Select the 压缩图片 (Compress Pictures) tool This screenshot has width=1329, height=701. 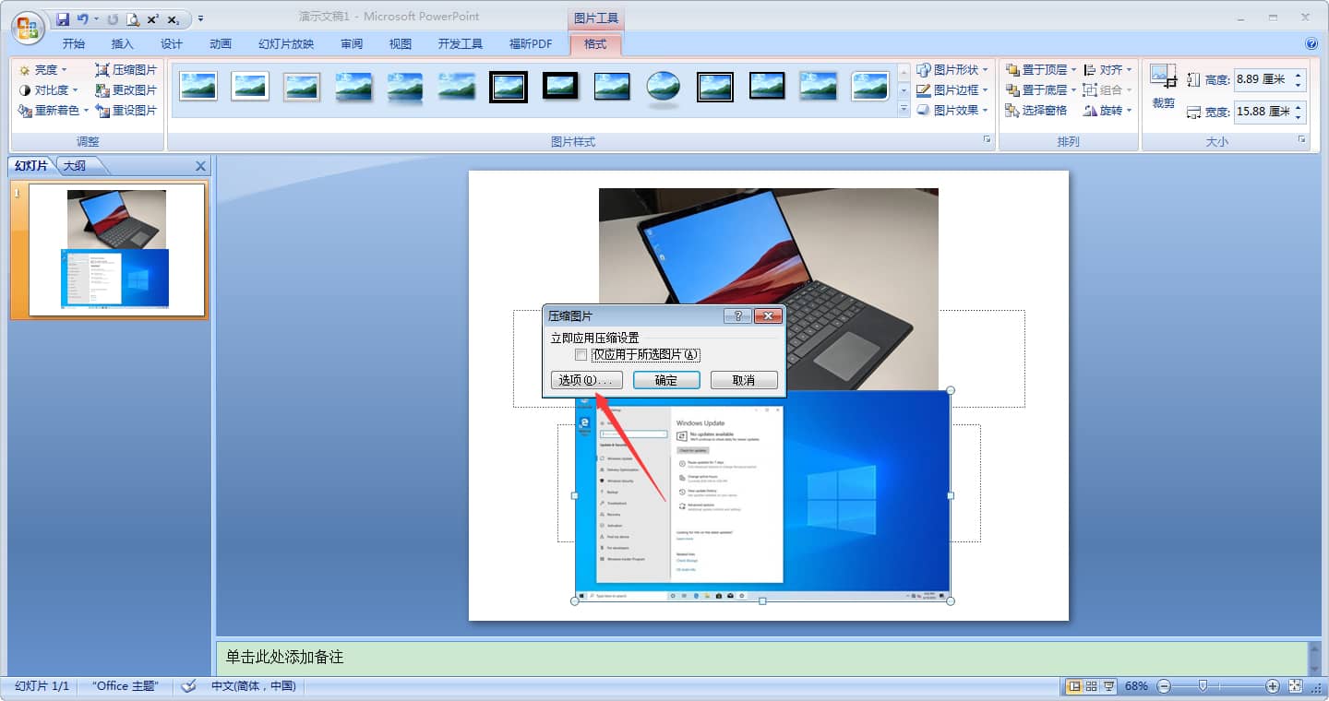tap(126, 69)
